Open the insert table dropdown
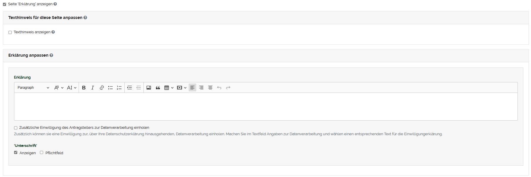 [x=169, y=88]
